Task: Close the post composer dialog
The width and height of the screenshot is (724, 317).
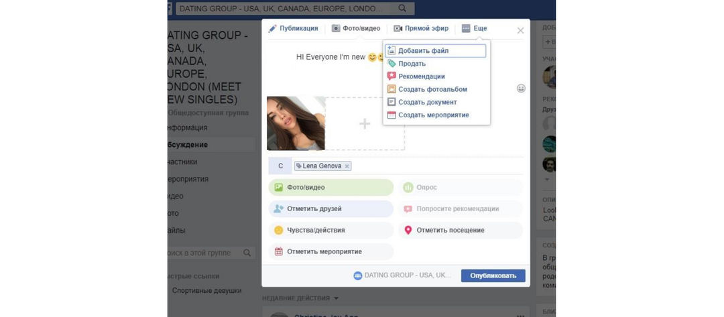Action: coord(520,30)
